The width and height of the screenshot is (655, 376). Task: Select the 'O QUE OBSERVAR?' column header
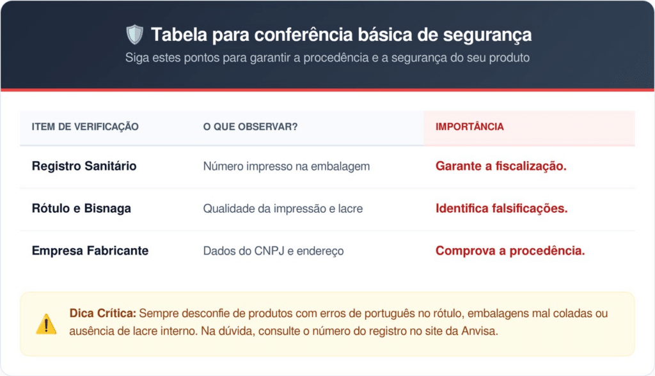pyautogui.click(x=250, y=127)
